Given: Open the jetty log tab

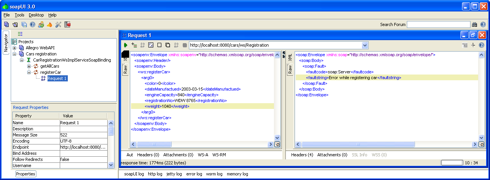Looking at the screenshot, I should pos(174,174).
